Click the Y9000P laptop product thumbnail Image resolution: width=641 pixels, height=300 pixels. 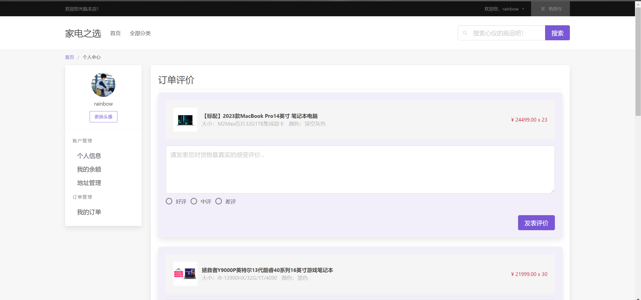coord(185,274)
